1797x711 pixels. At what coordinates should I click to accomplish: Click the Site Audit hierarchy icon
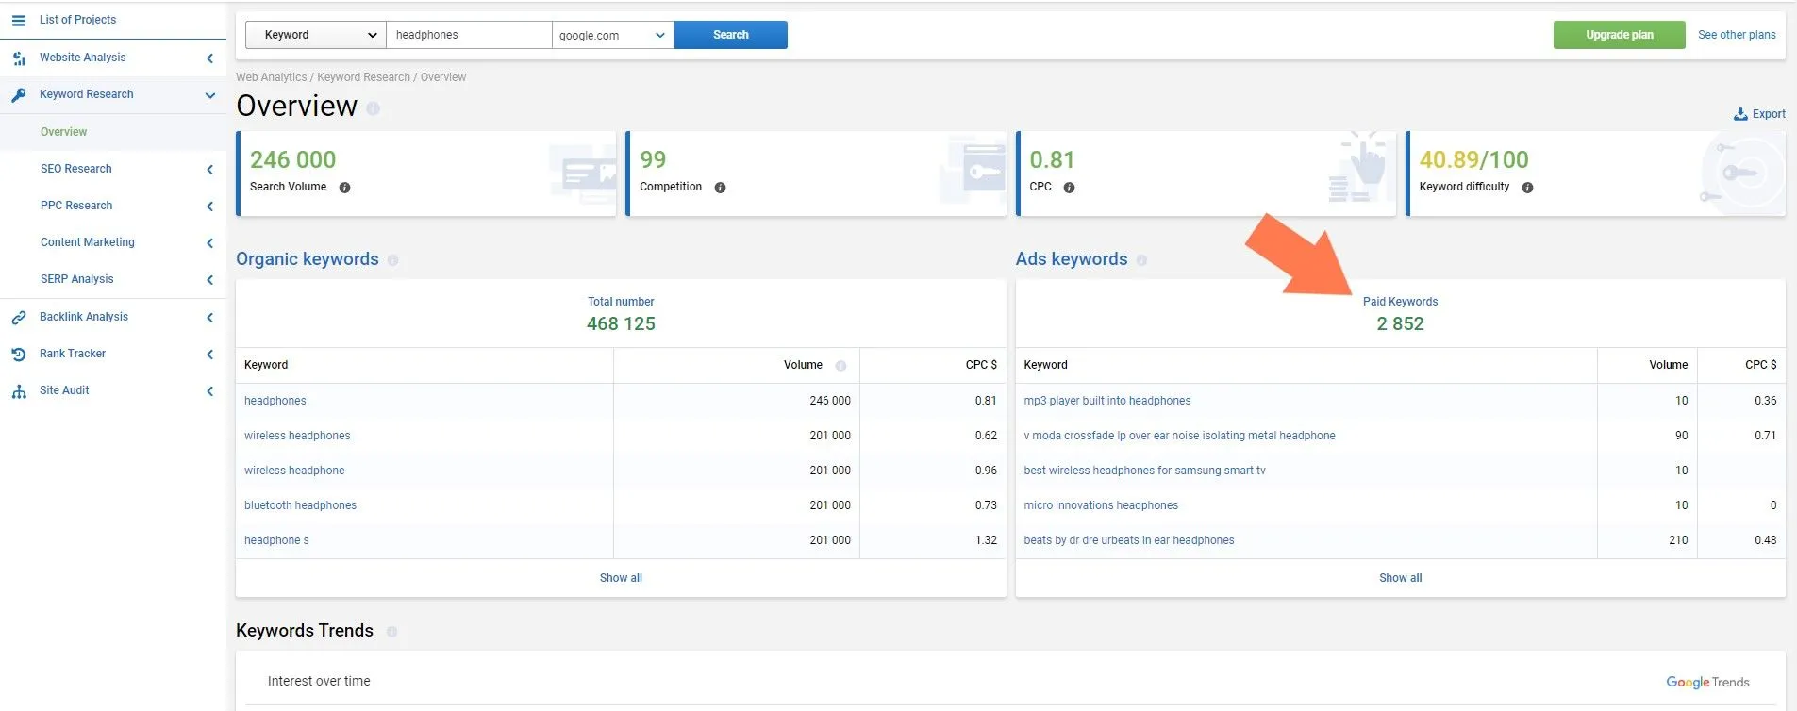coord(19,391)
